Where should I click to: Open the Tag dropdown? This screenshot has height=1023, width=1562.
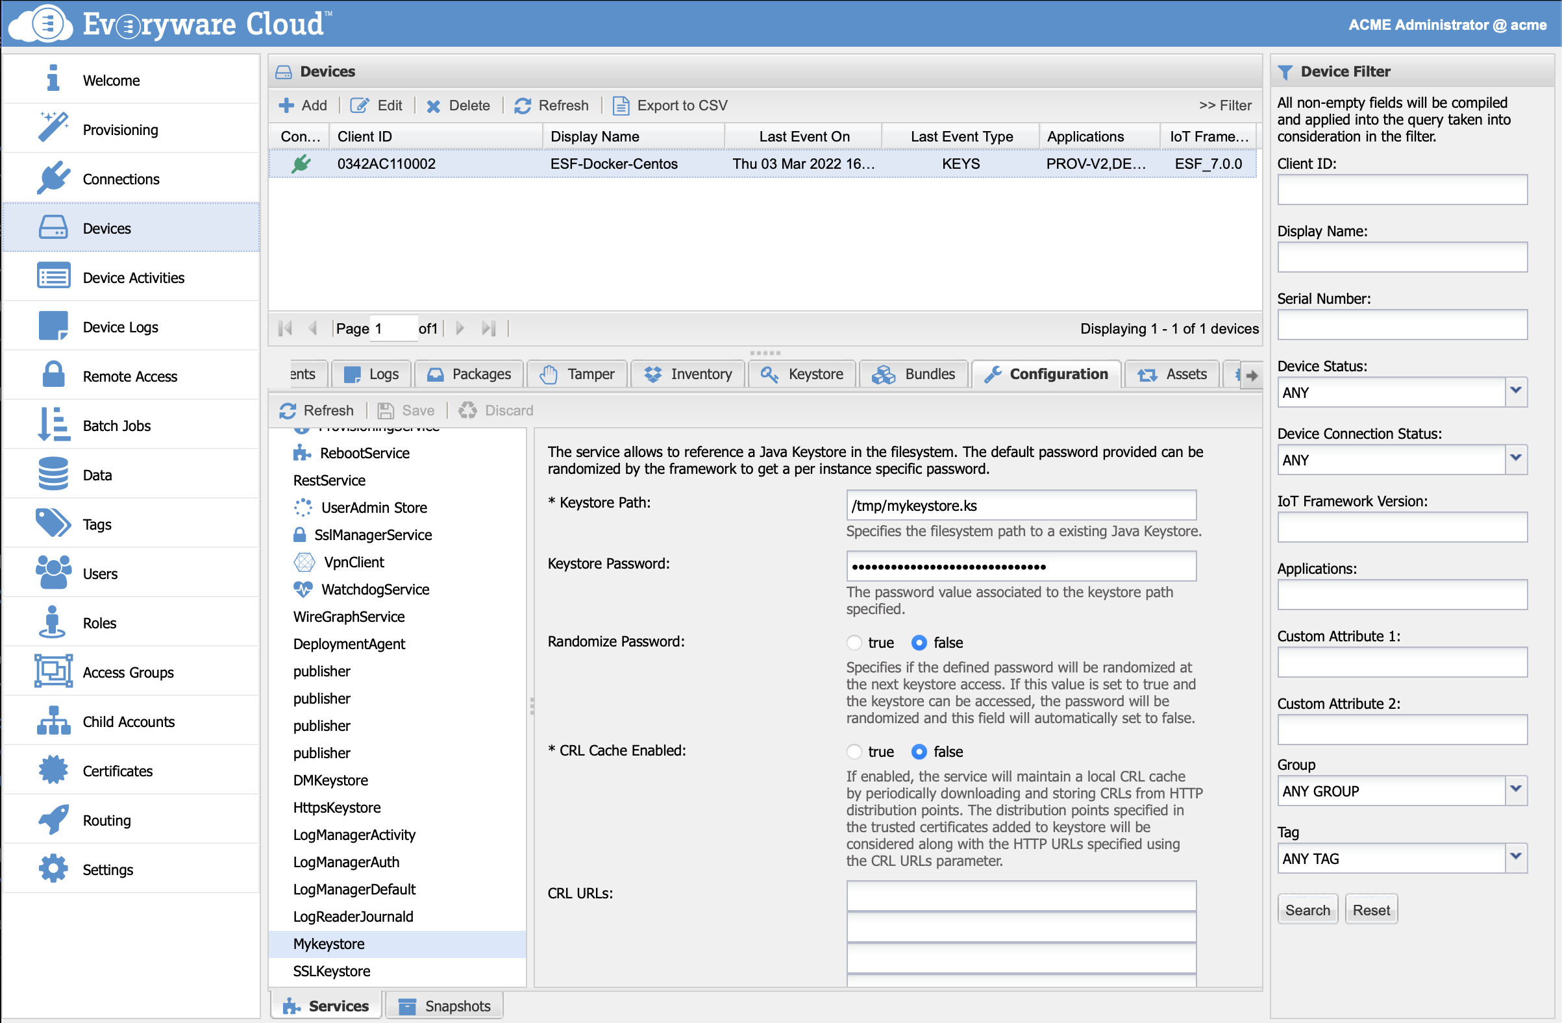coord(1515,858)
